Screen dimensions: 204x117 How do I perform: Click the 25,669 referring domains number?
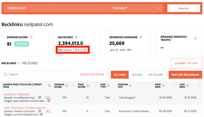(117, 43)
